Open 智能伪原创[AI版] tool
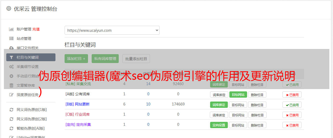 tap(31, 128)
